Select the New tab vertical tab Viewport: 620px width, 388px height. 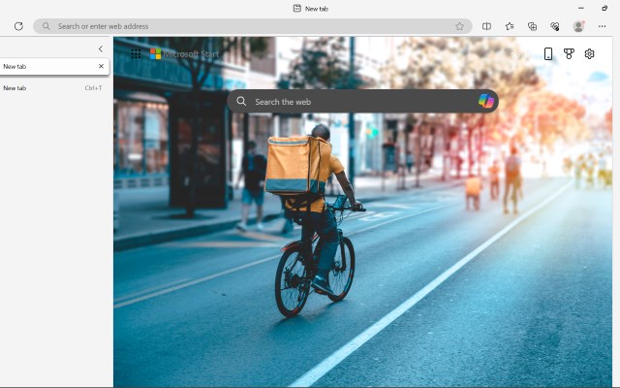[x=54, y=67]
